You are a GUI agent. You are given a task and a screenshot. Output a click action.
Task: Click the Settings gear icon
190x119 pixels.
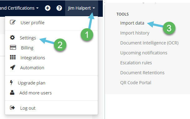pos(12,38)
